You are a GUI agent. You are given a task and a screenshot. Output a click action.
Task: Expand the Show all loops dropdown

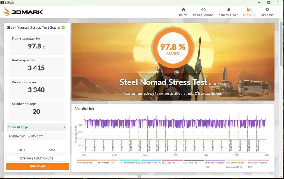[x=37, y=127]
